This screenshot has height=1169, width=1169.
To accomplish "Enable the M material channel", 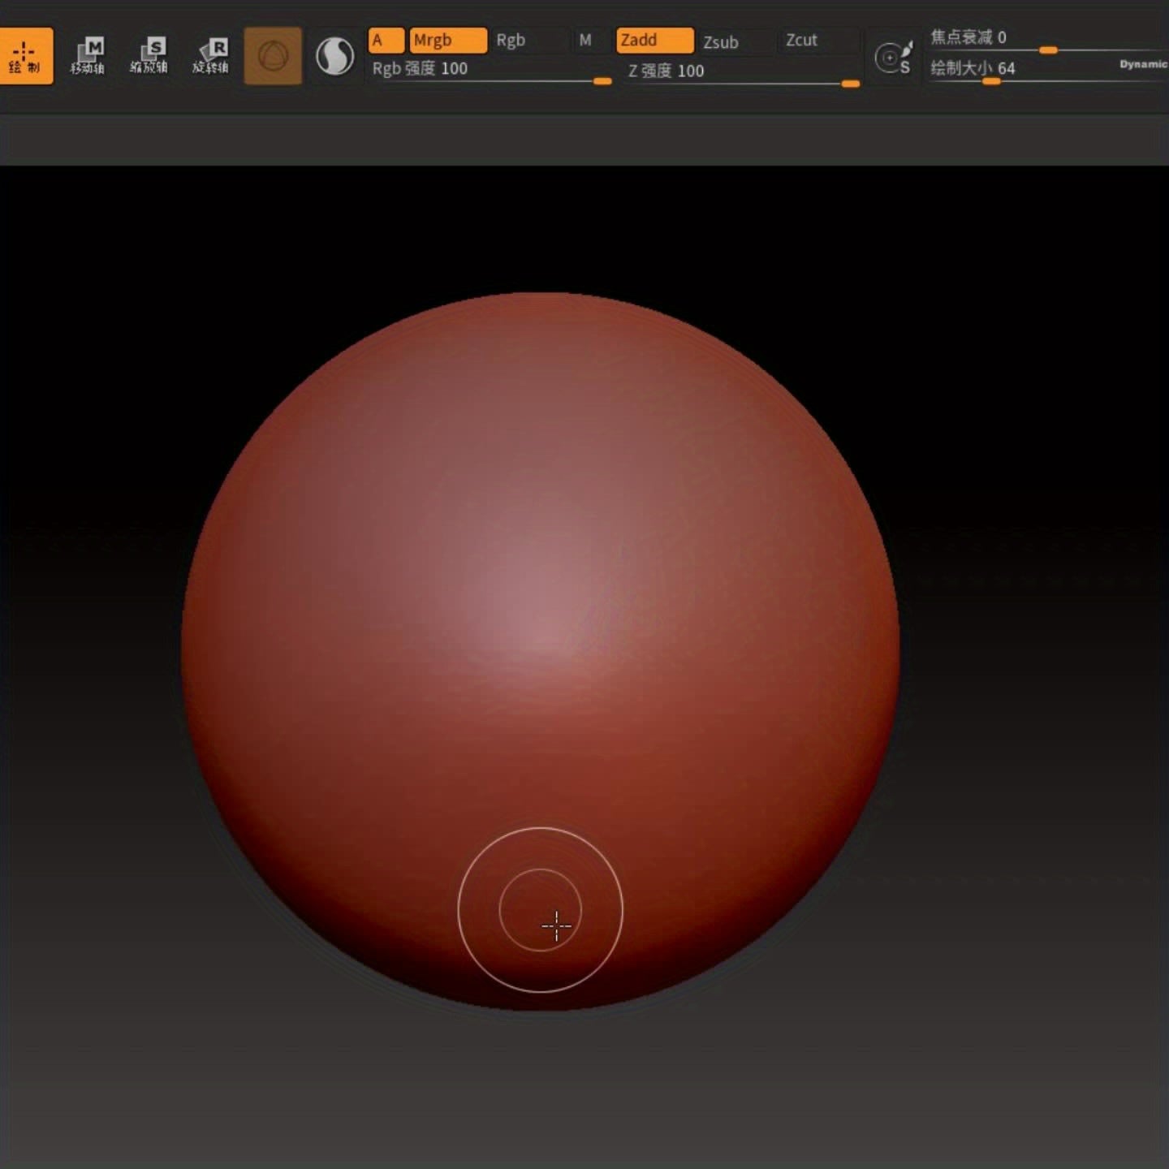I will tap(585, 41).
